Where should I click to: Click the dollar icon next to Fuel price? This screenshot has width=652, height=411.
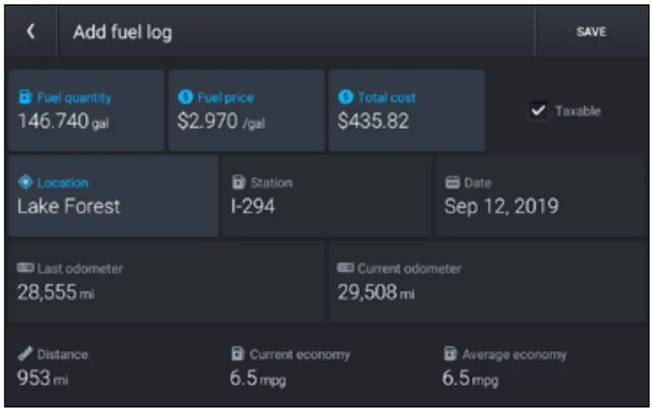coord(185,97)
